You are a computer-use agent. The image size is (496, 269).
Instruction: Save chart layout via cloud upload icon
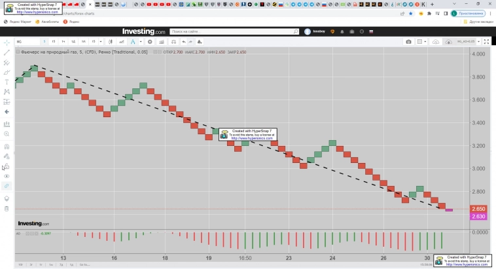tap(448, 42)
